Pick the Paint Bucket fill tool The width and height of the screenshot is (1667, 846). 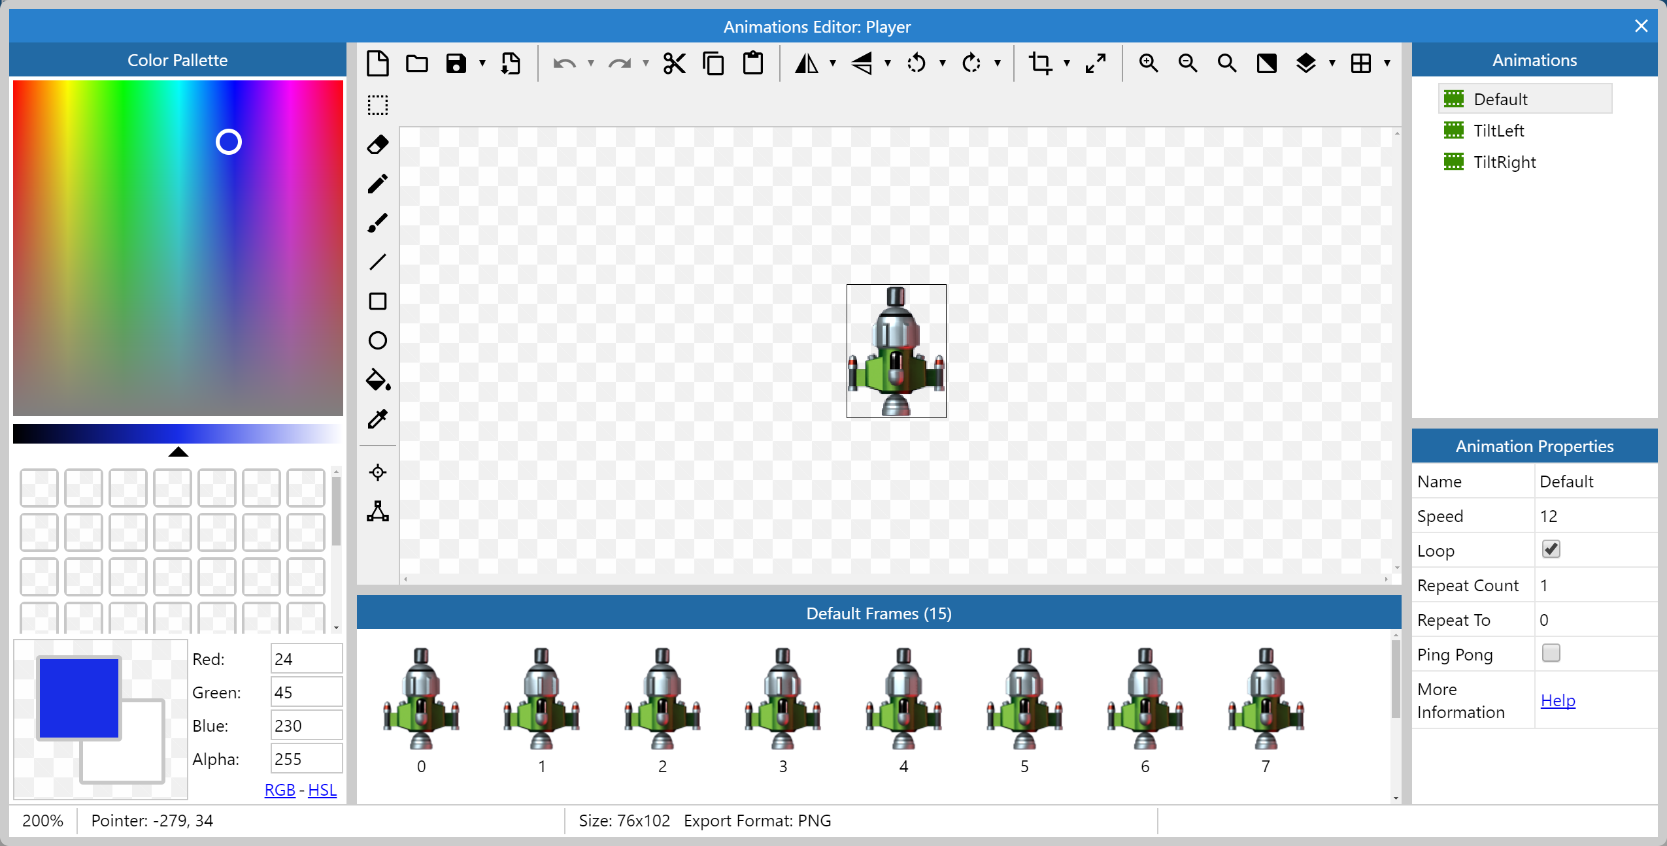coord(377,380)
